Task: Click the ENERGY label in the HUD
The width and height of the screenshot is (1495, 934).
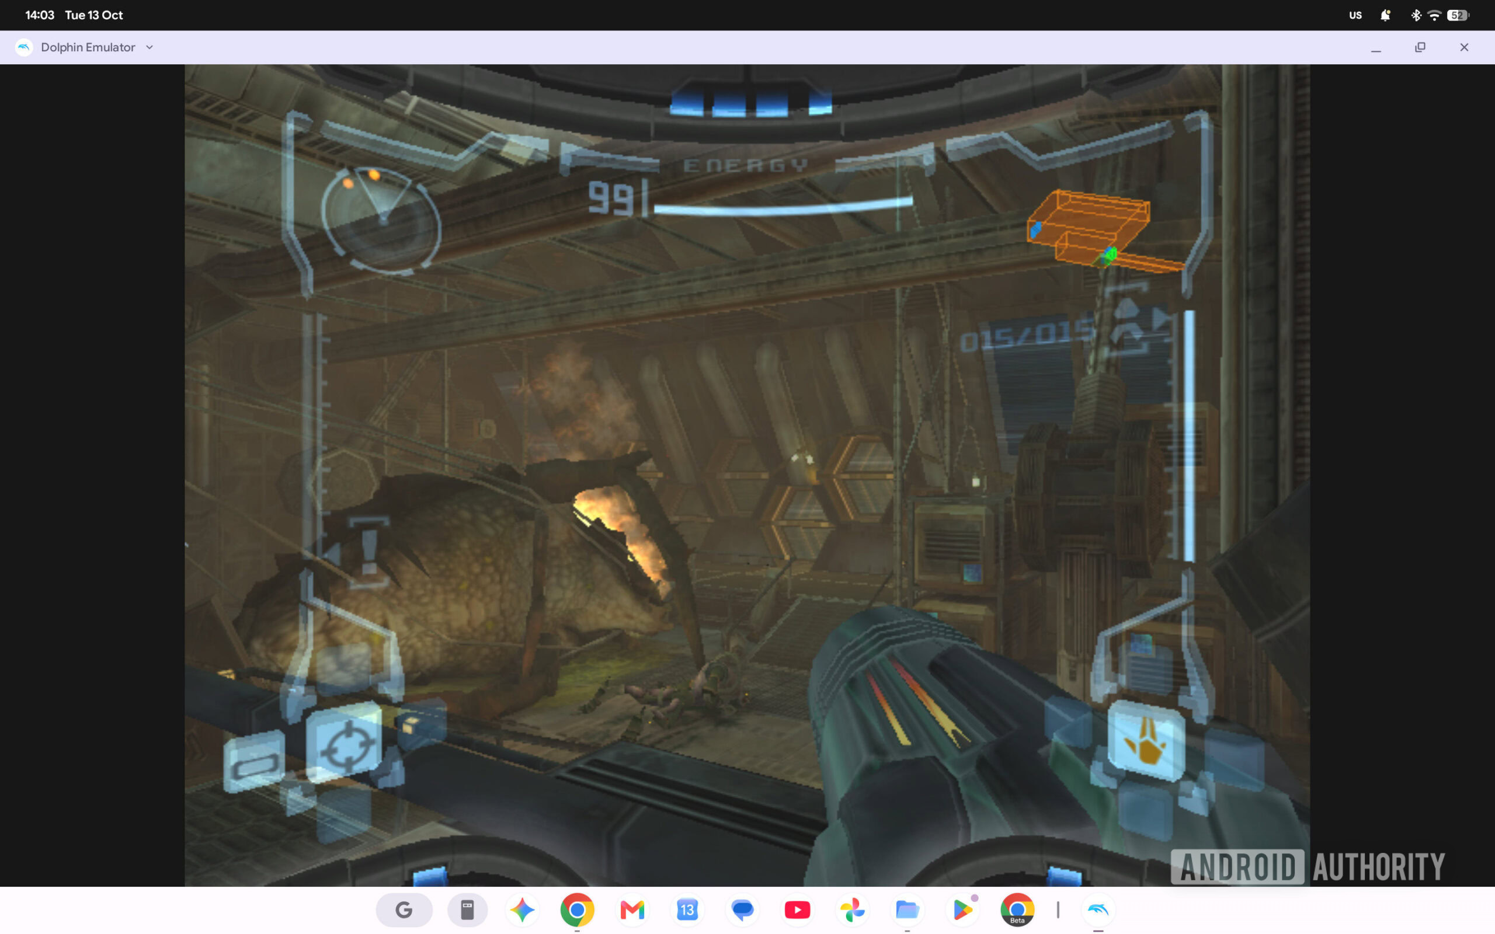Action: 746,166
